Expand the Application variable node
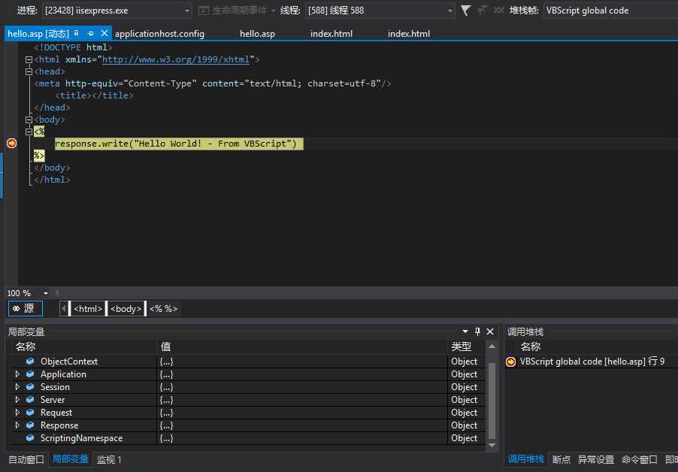The image size is (678, 472). (18, 374)
